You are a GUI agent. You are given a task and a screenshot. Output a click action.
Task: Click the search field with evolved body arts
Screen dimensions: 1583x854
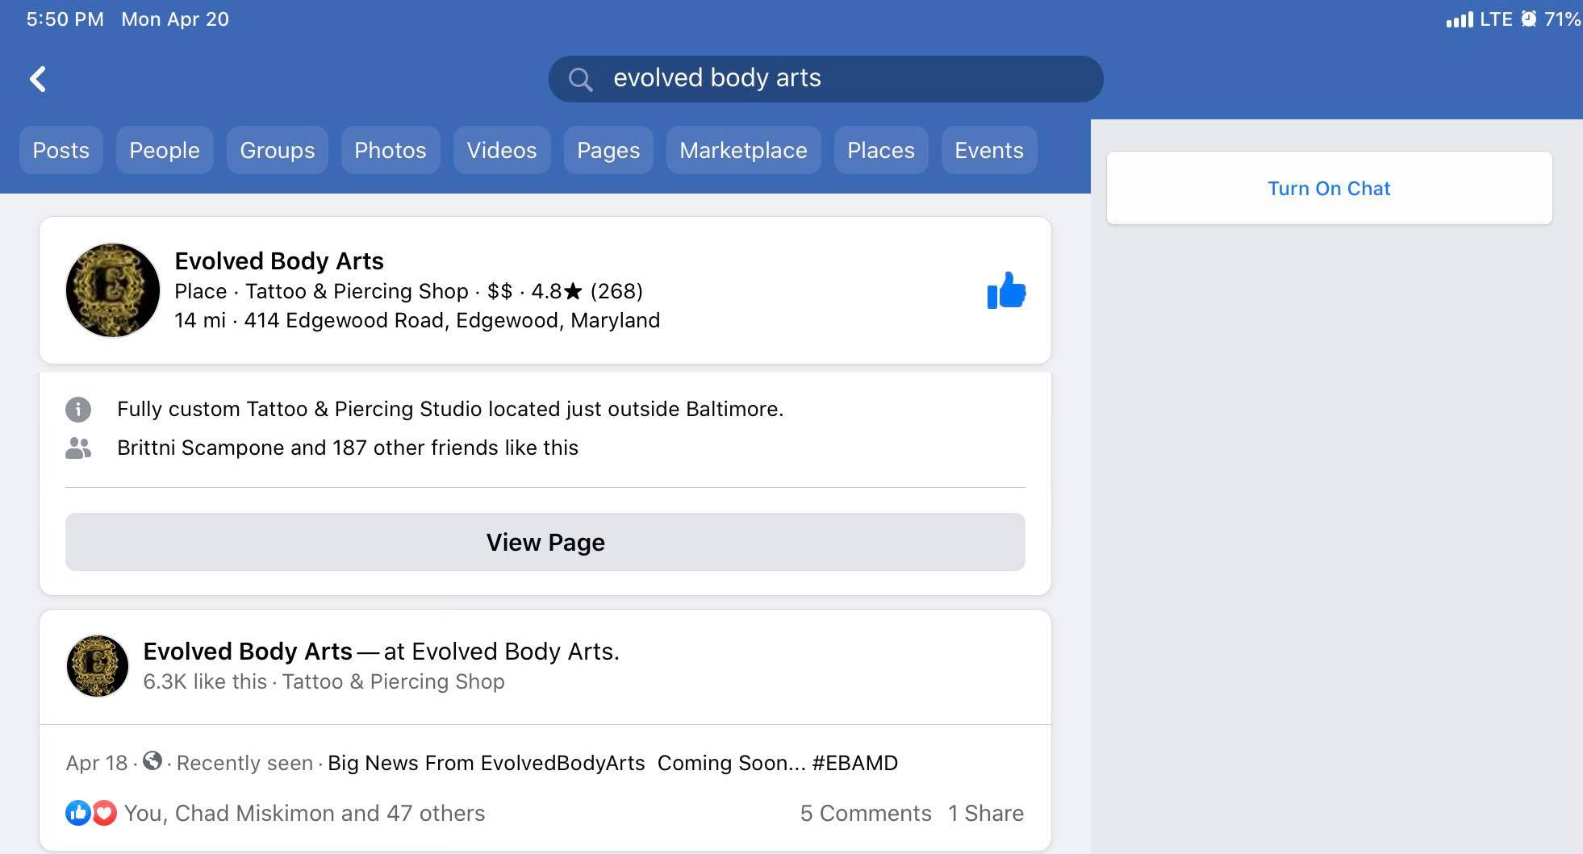tap(839, 79)
